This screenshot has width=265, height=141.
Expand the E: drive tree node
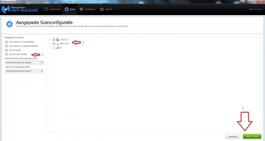50,48
